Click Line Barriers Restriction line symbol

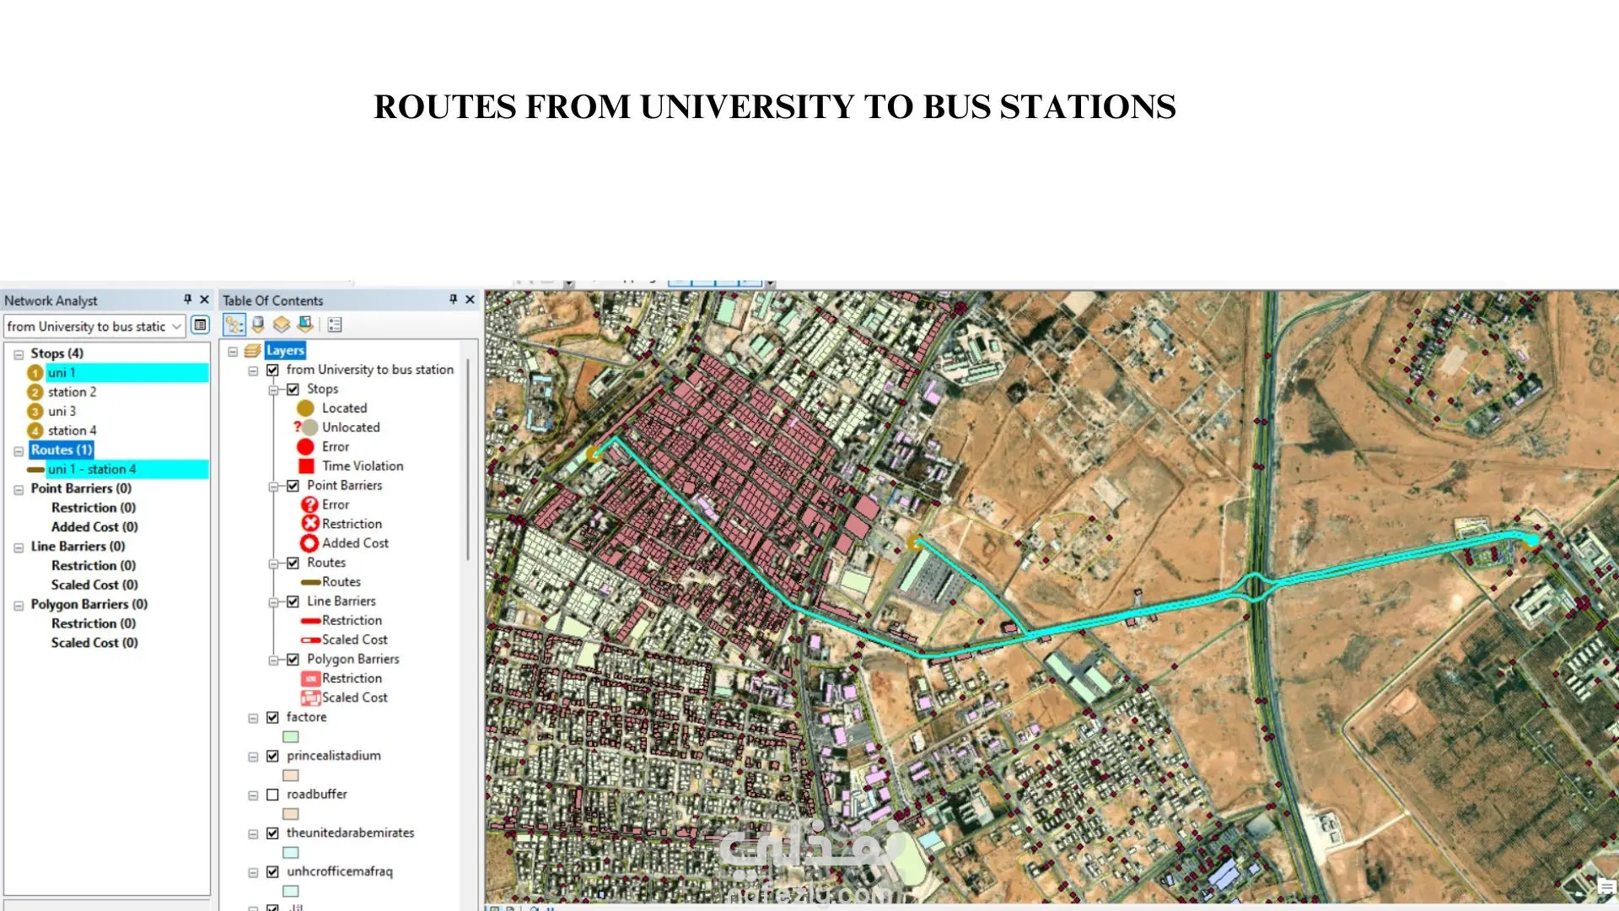310,621
